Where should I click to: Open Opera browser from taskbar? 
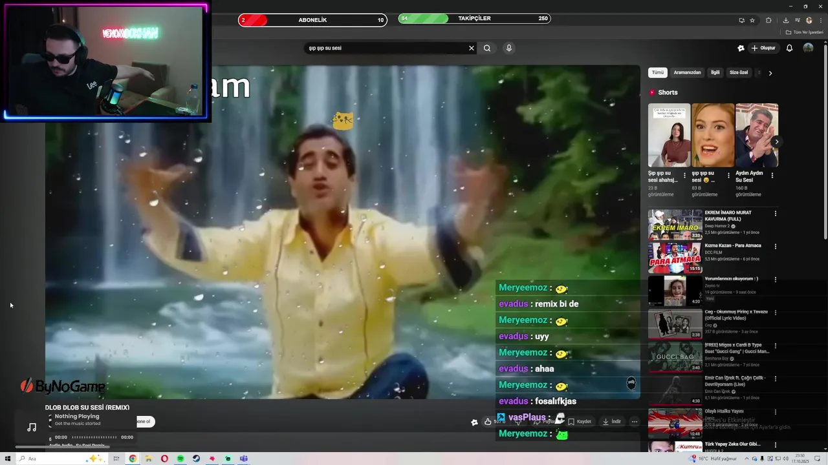164,459
